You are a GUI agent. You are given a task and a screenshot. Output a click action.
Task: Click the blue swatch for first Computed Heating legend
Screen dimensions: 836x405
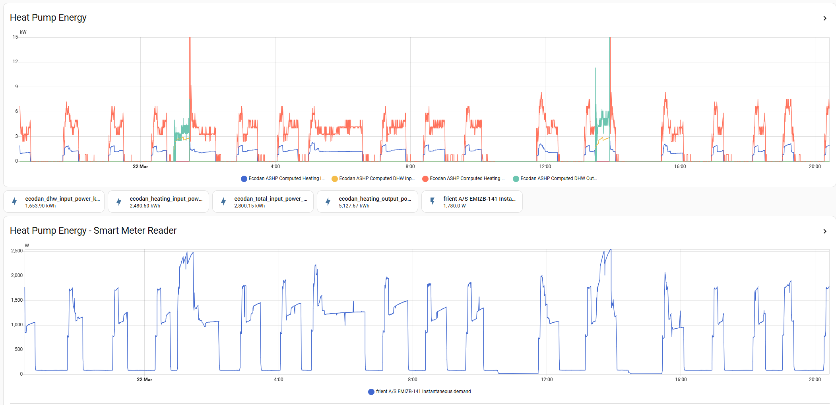click(x=244, y=179)
